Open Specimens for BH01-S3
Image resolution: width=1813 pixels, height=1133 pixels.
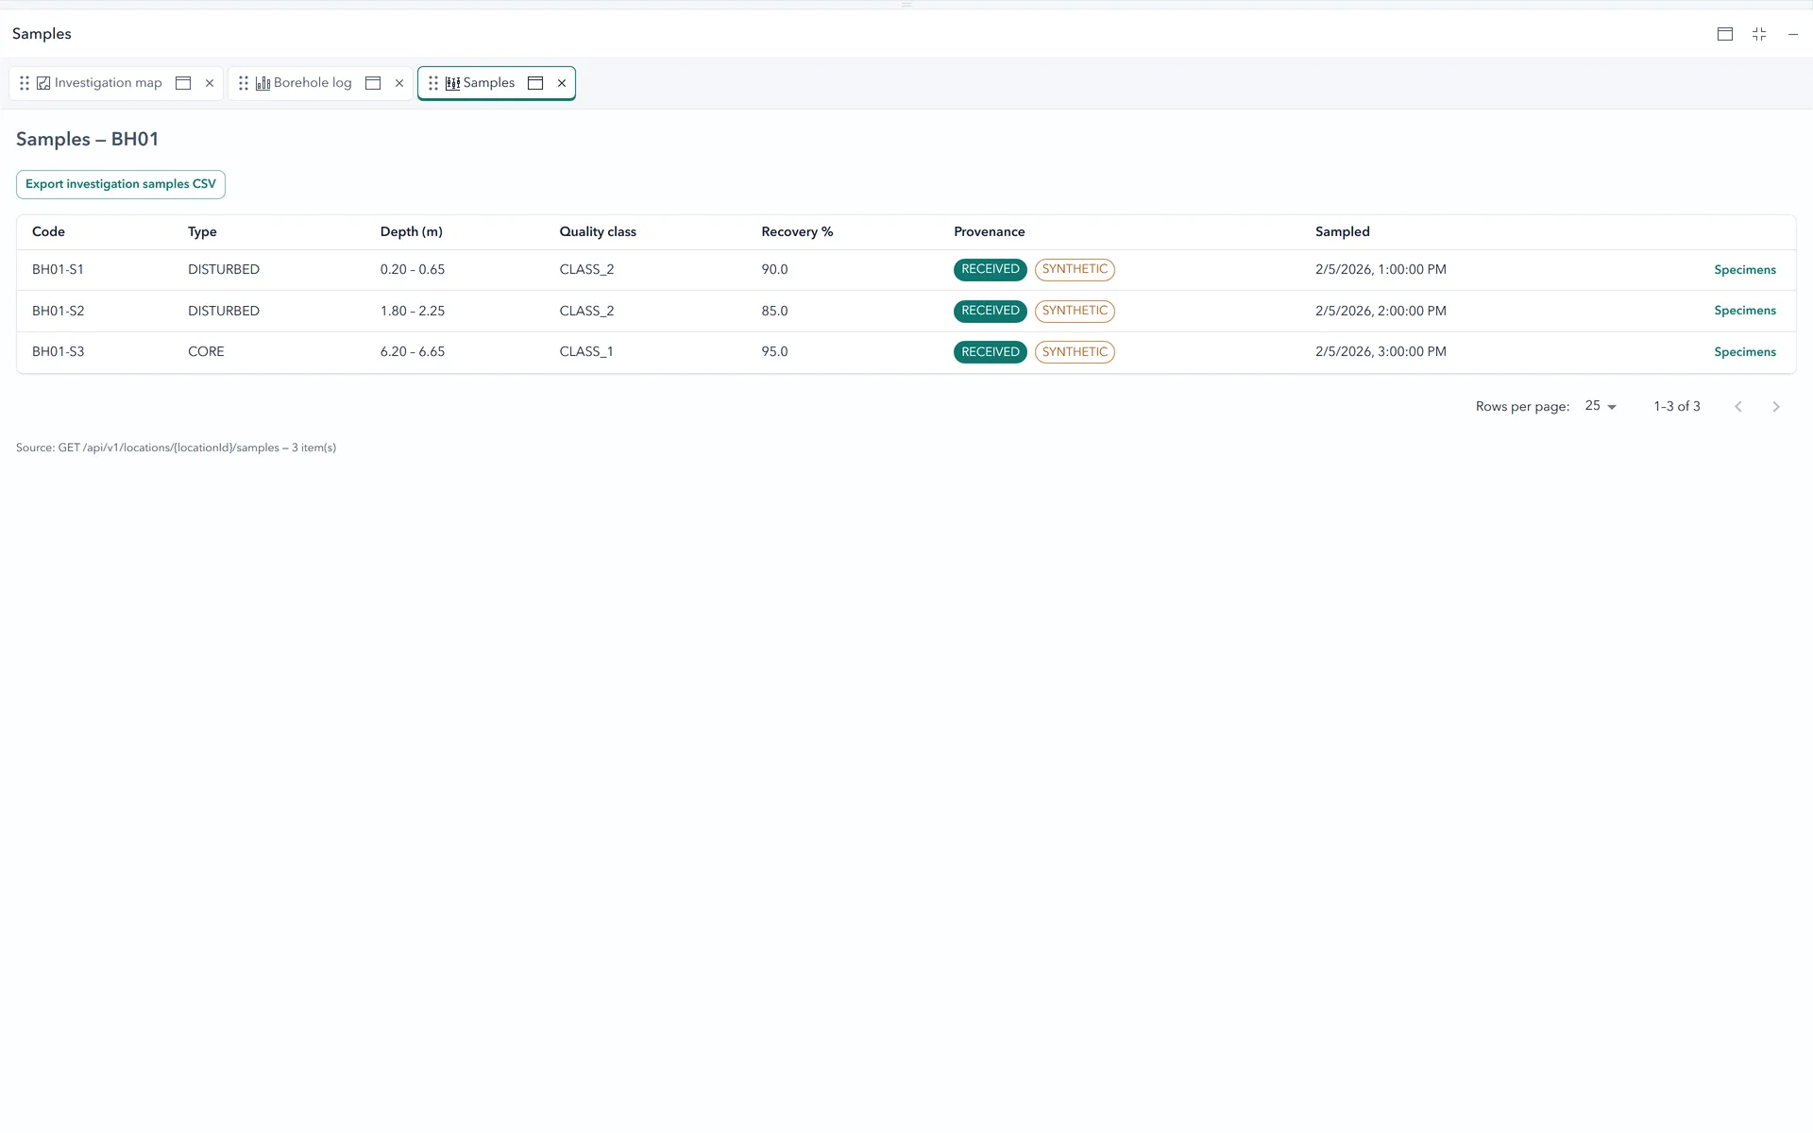click(1745, 352)
